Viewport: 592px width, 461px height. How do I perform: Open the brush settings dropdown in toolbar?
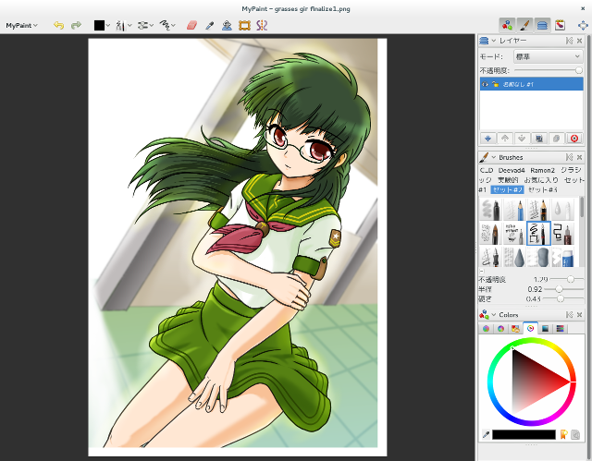(x=145, y=25)
